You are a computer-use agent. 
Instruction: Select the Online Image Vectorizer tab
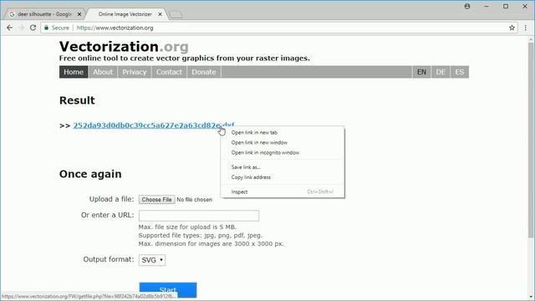tap(125, 14)
